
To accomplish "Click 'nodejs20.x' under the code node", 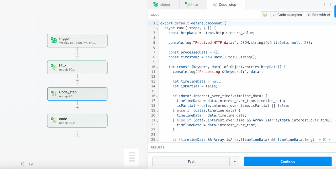I will (x=67, y=123).
